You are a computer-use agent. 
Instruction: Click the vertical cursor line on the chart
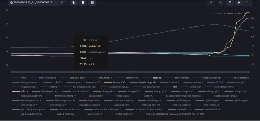click(111, 38)
